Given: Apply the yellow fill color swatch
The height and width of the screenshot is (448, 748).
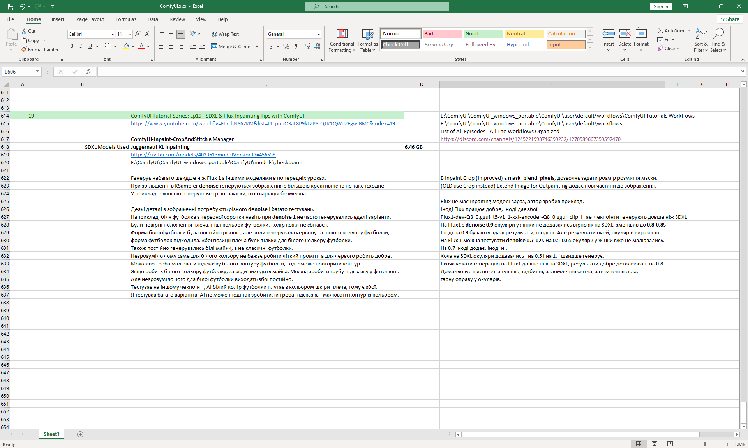Looking at the screenshot, I should click(126, 46).
